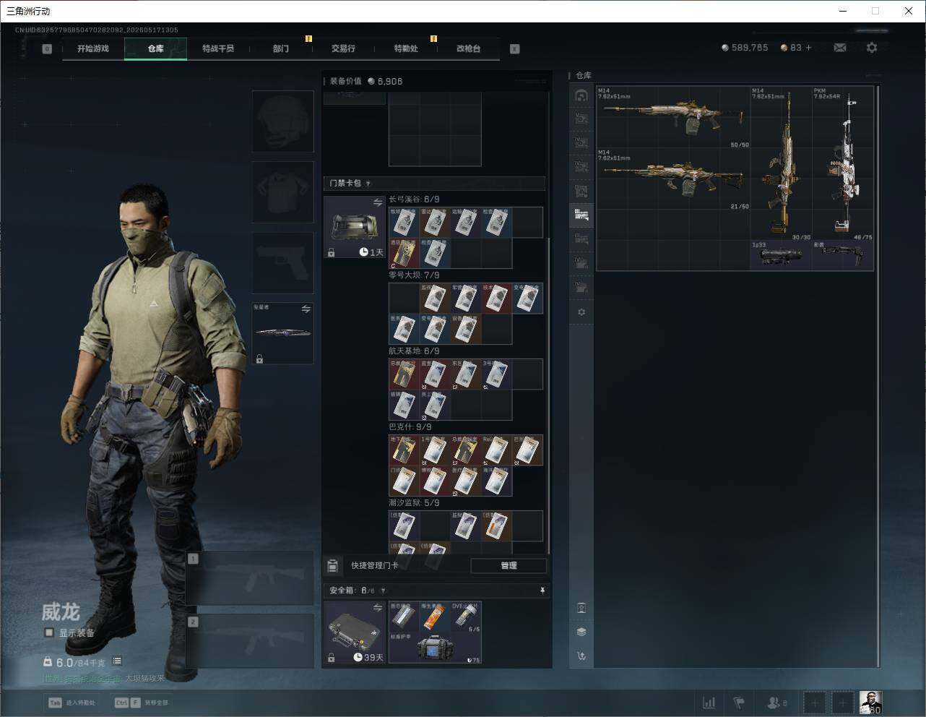Viewport: 926px width, 717px height.
Task: Click the 转移全部 Ctrl F shortcut
Action: click(141, 703)
